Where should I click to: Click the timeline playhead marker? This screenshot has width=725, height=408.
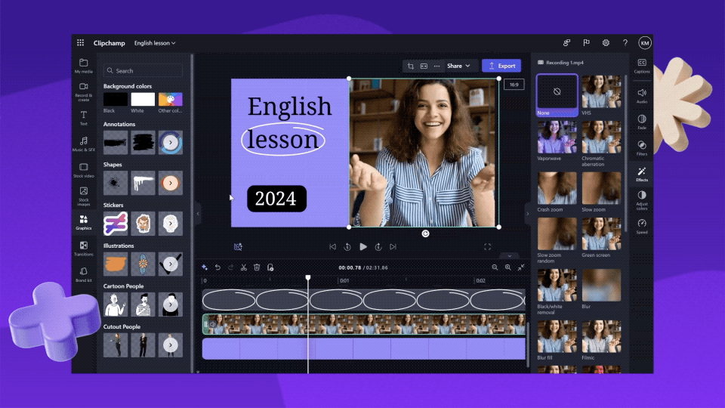(x=308, y=277)
